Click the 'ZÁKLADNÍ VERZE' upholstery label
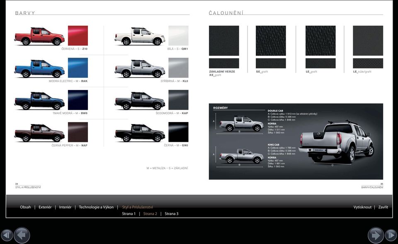398x244 pixels. (222, 72)
